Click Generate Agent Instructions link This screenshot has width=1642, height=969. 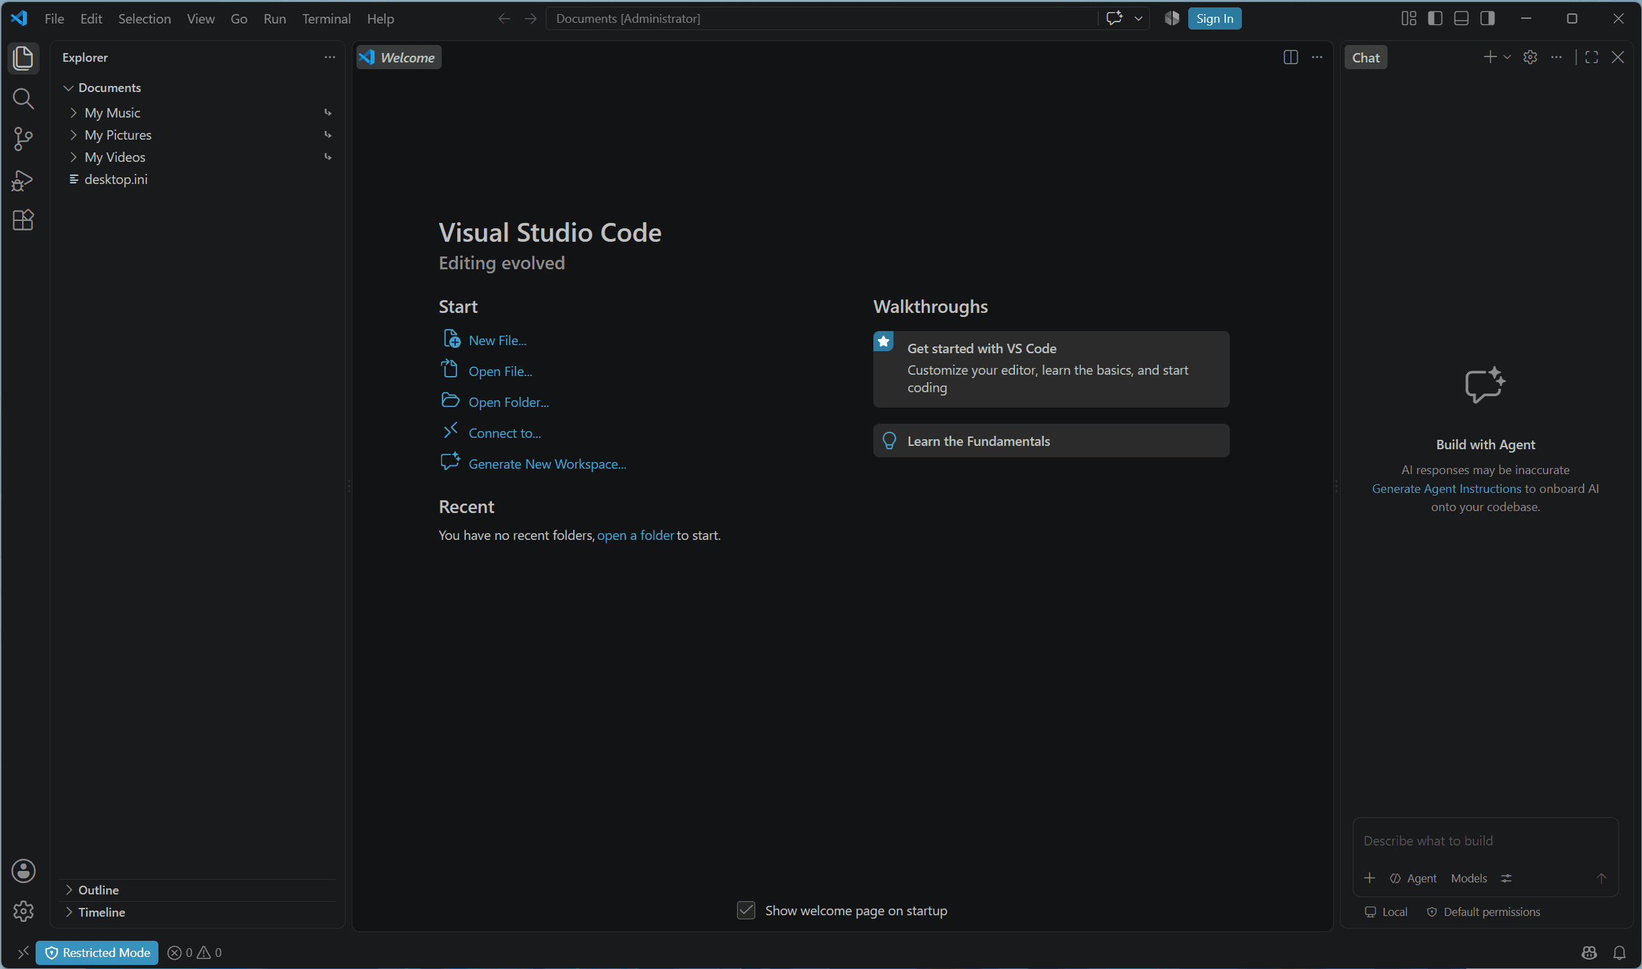1447,489
